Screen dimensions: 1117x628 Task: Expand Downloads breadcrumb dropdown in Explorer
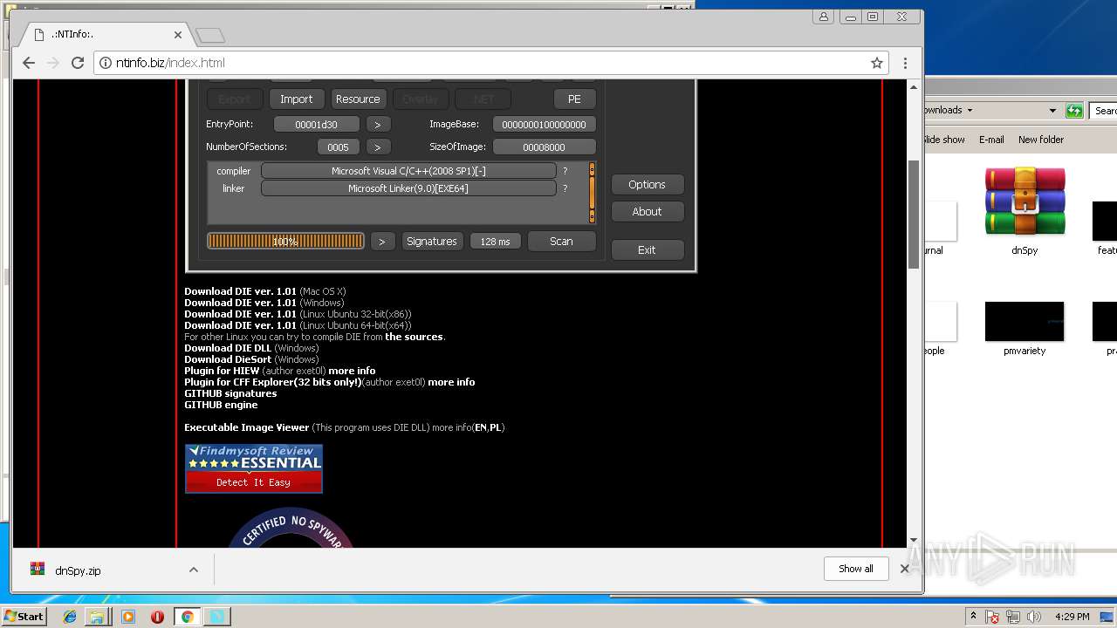pos(970,111)
